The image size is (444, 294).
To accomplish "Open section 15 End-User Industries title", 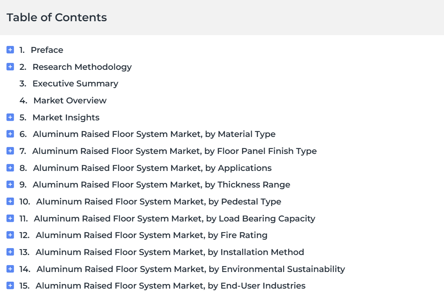I will [170, 286].
